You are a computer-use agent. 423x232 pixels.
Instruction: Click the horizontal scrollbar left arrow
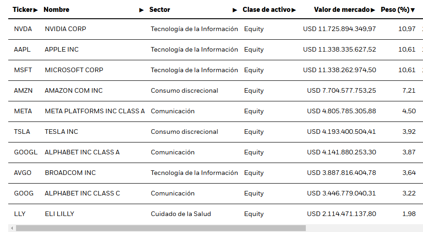[x=12, y=228]
